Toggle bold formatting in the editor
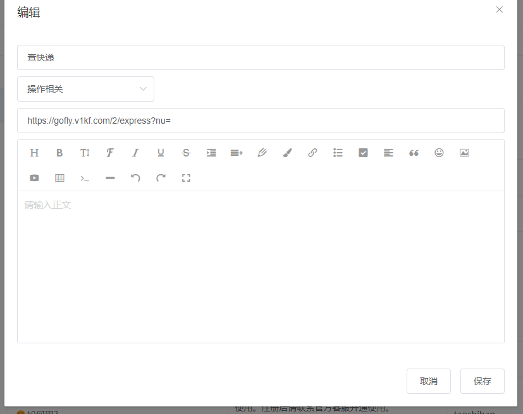The height and width of the screenshot is (414, 523). click(x=59, y=153)
